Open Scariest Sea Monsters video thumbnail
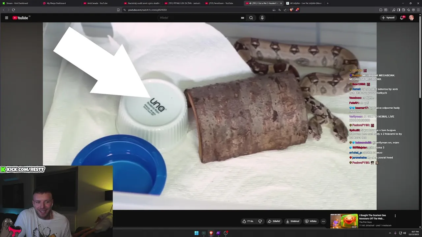This screenshot has height=237, width=422. point(344,221)
